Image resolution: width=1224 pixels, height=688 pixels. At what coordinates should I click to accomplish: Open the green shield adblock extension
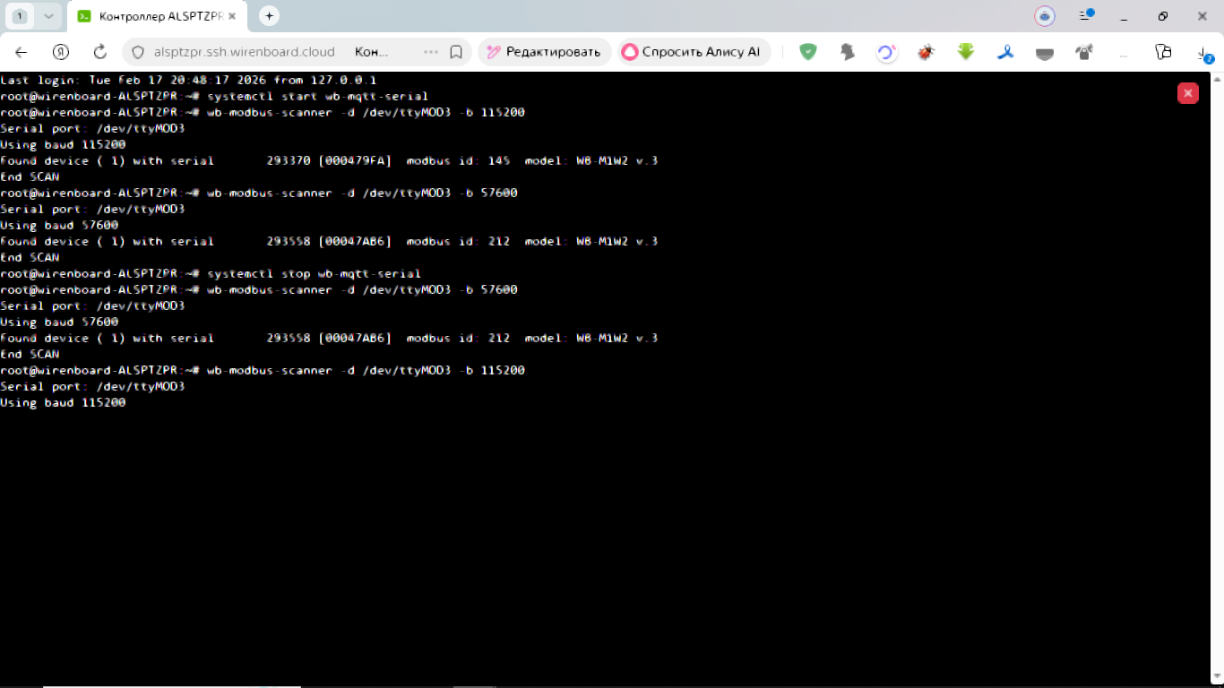click(x=808, y=52)
